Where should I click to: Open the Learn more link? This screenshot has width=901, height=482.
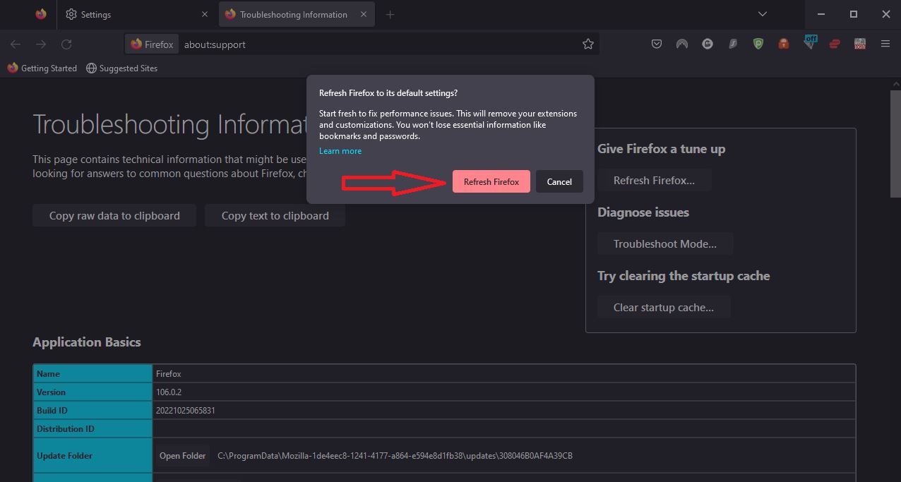coord(340,150)
